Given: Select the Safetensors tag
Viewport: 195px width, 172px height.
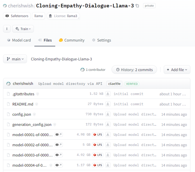Looking at the screenshot, I should (17, 16).
